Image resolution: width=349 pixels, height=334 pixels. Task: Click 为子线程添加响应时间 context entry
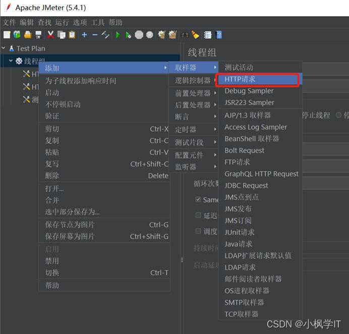(104, 81)
